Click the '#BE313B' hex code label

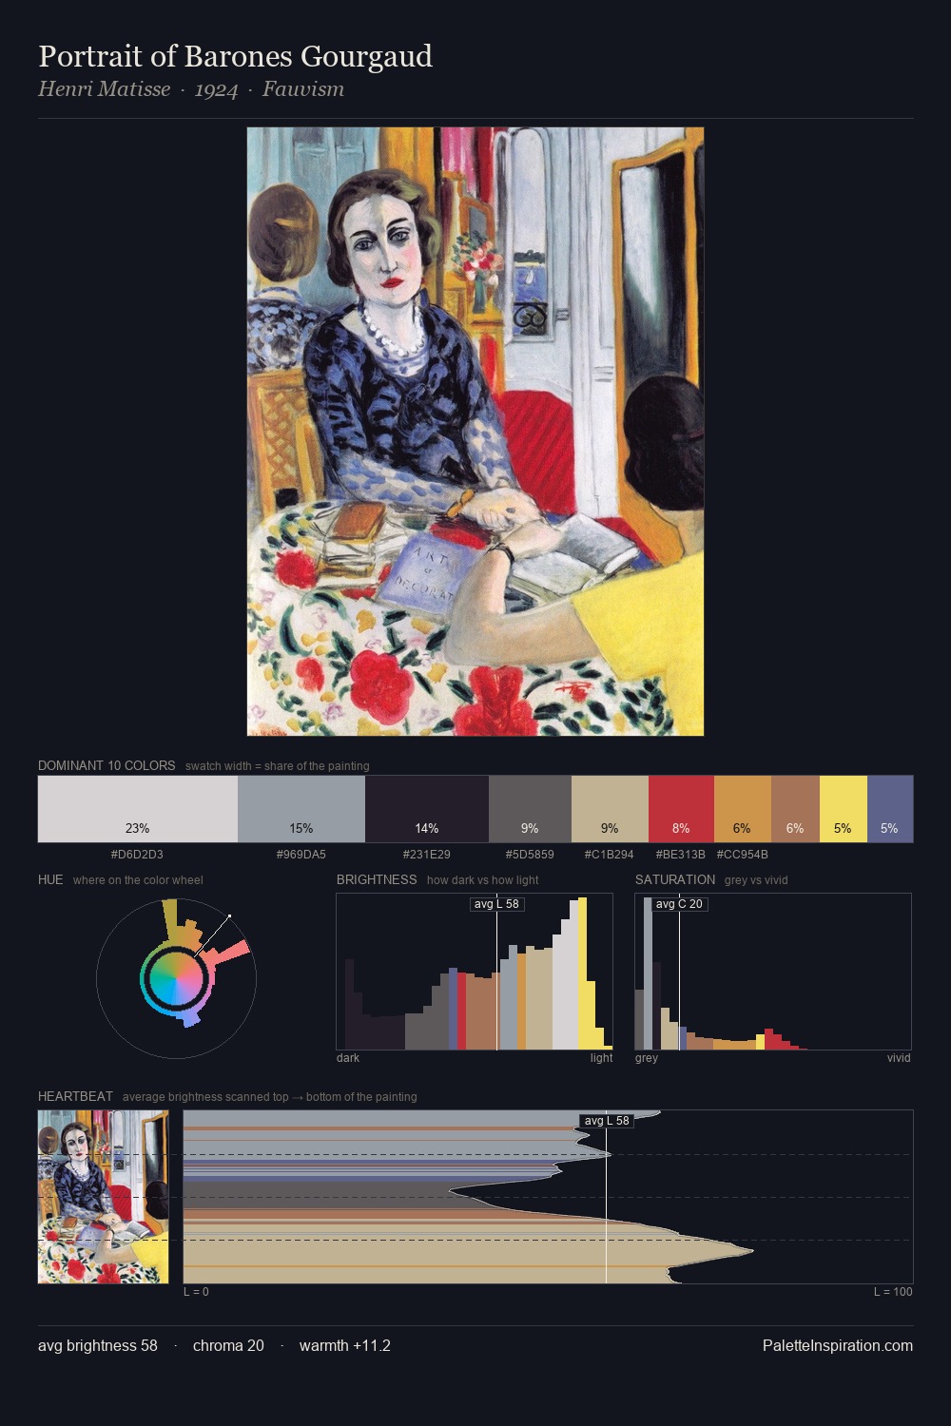681,855
